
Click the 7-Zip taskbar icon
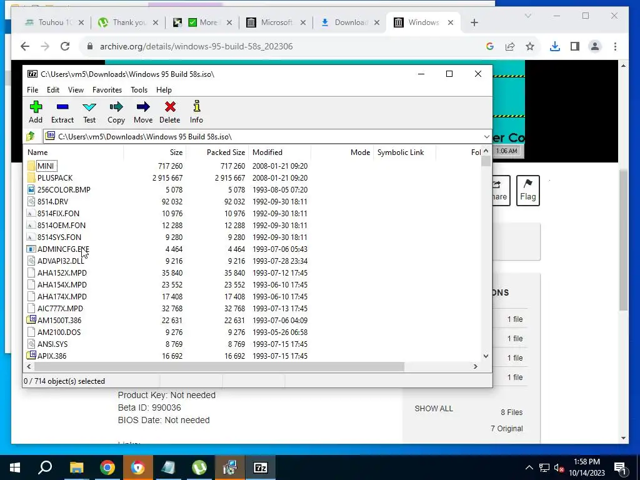[260, 467]
